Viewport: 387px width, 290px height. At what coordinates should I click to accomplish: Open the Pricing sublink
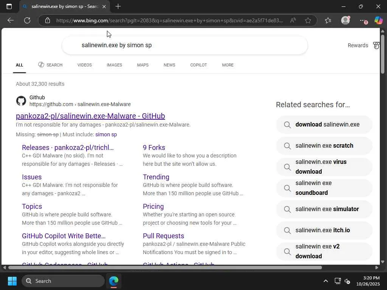click(153, 207)
